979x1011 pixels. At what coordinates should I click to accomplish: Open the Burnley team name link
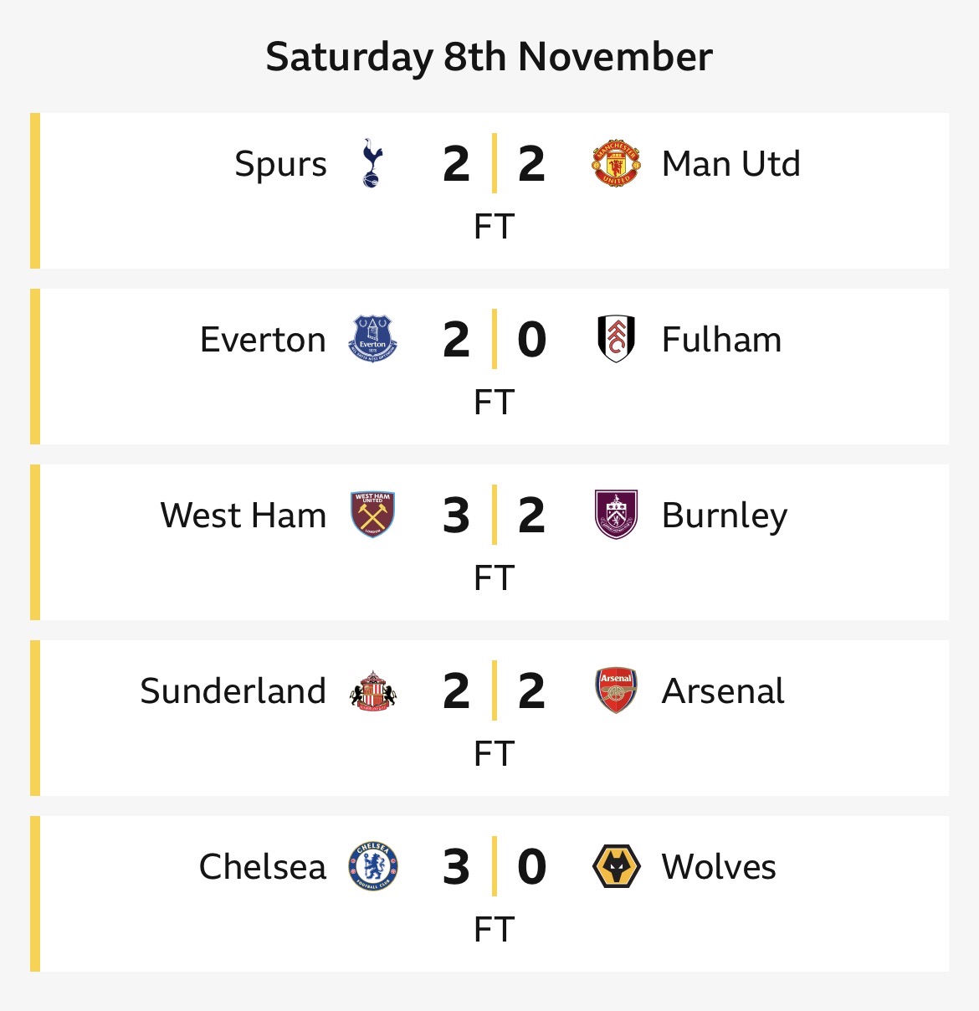[x=724, y=516]
